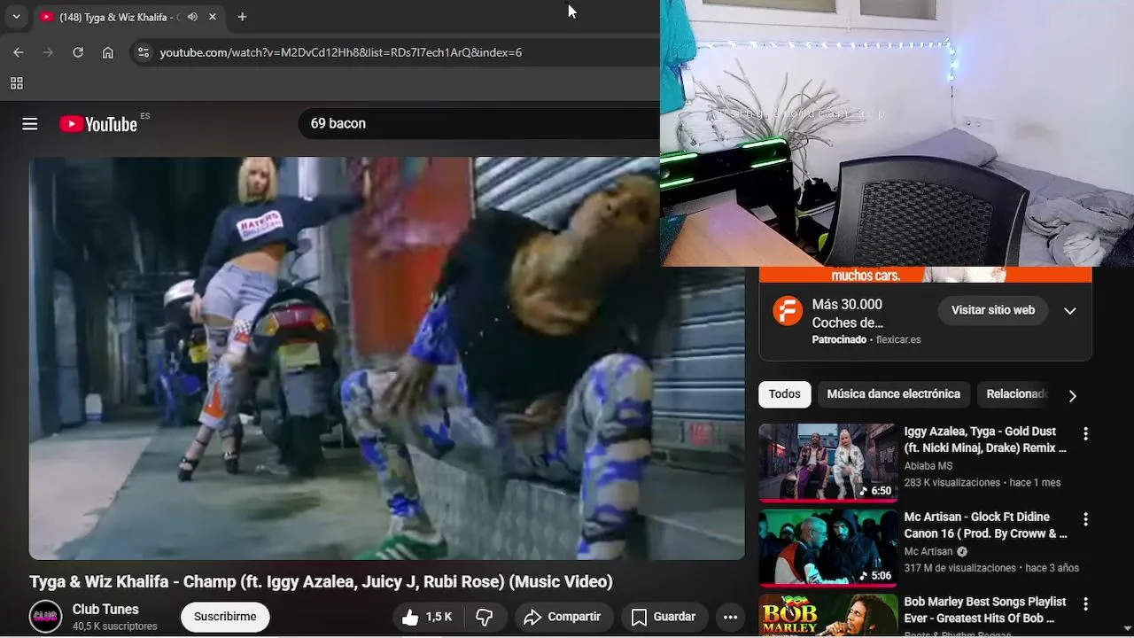Open options for the Bob Marley playlist video
1134x638 pixels.
coord(1085,603)
